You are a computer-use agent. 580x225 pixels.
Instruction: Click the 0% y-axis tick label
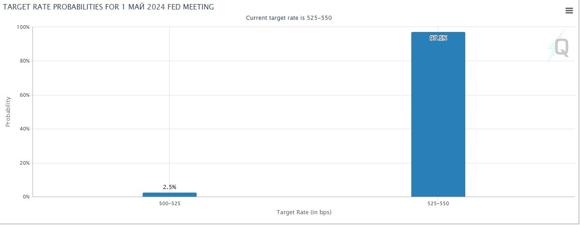(x=26, y=197)
